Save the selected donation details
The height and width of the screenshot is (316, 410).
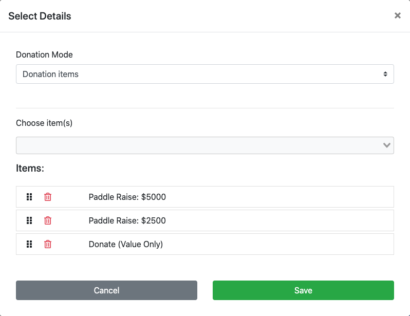click(x=303, y=290)
